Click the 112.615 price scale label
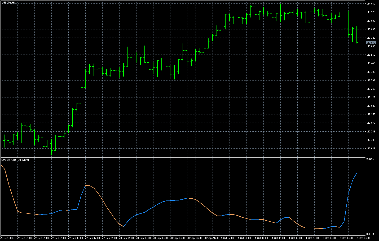379x241 pixels. 371,149
